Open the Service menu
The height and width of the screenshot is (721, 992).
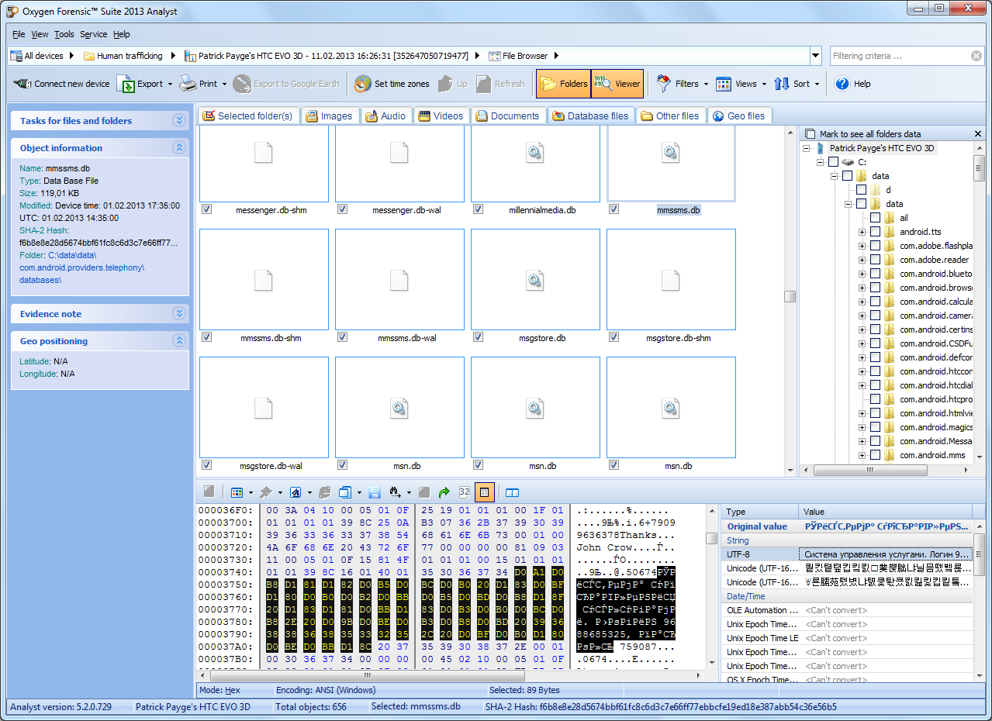(94, 34)
